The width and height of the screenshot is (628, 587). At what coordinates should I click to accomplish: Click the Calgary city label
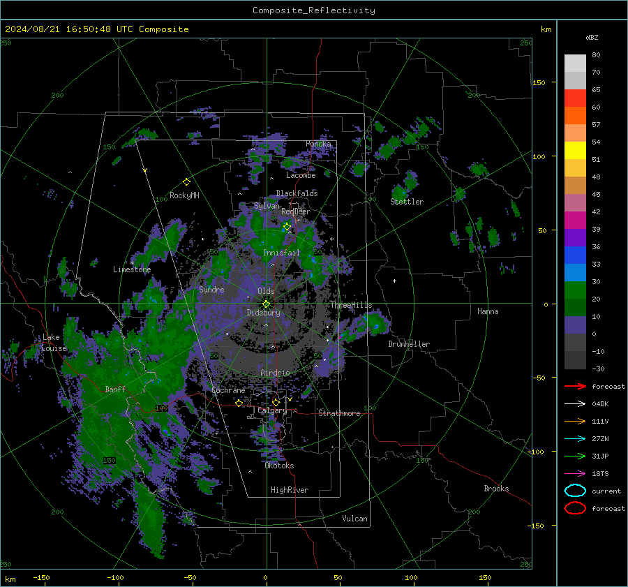272,410
